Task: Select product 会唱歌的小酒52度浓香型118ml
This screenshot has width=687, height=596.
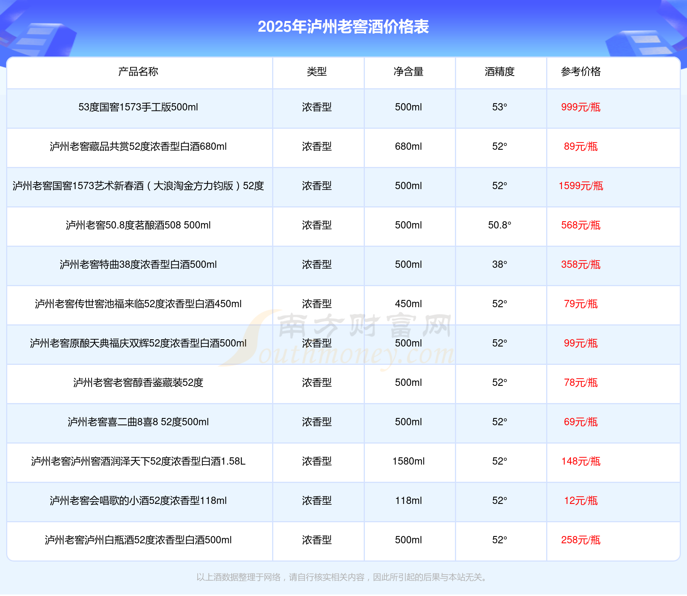Action: coord(138,500)
